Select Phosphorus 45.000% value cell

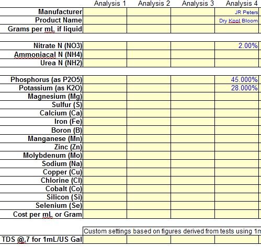coord(236,80)
